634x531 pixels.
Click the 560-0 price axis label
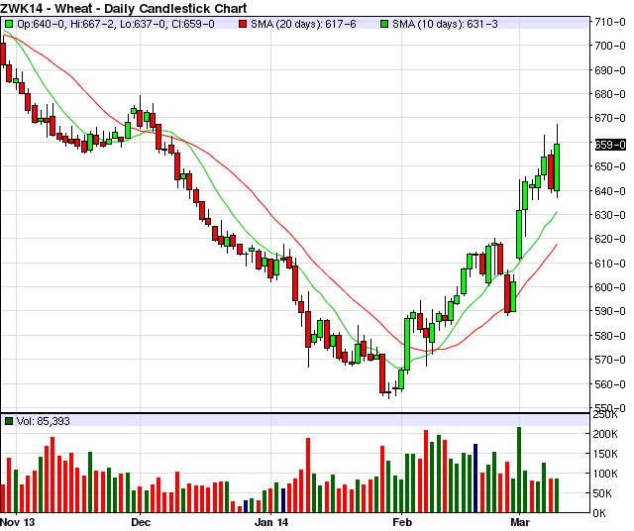tap(610, 384)
